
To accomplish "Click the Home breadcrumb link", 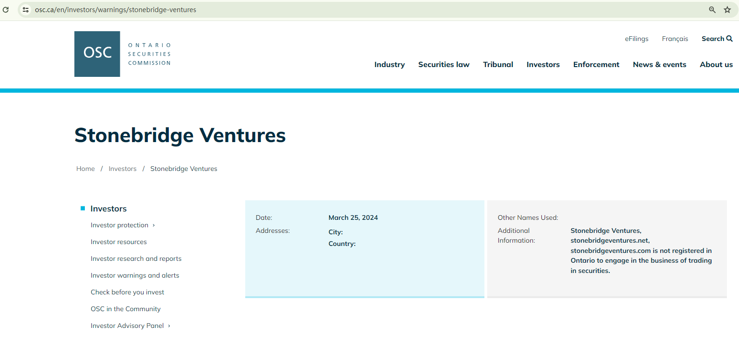I will click(x=85, y=169).
